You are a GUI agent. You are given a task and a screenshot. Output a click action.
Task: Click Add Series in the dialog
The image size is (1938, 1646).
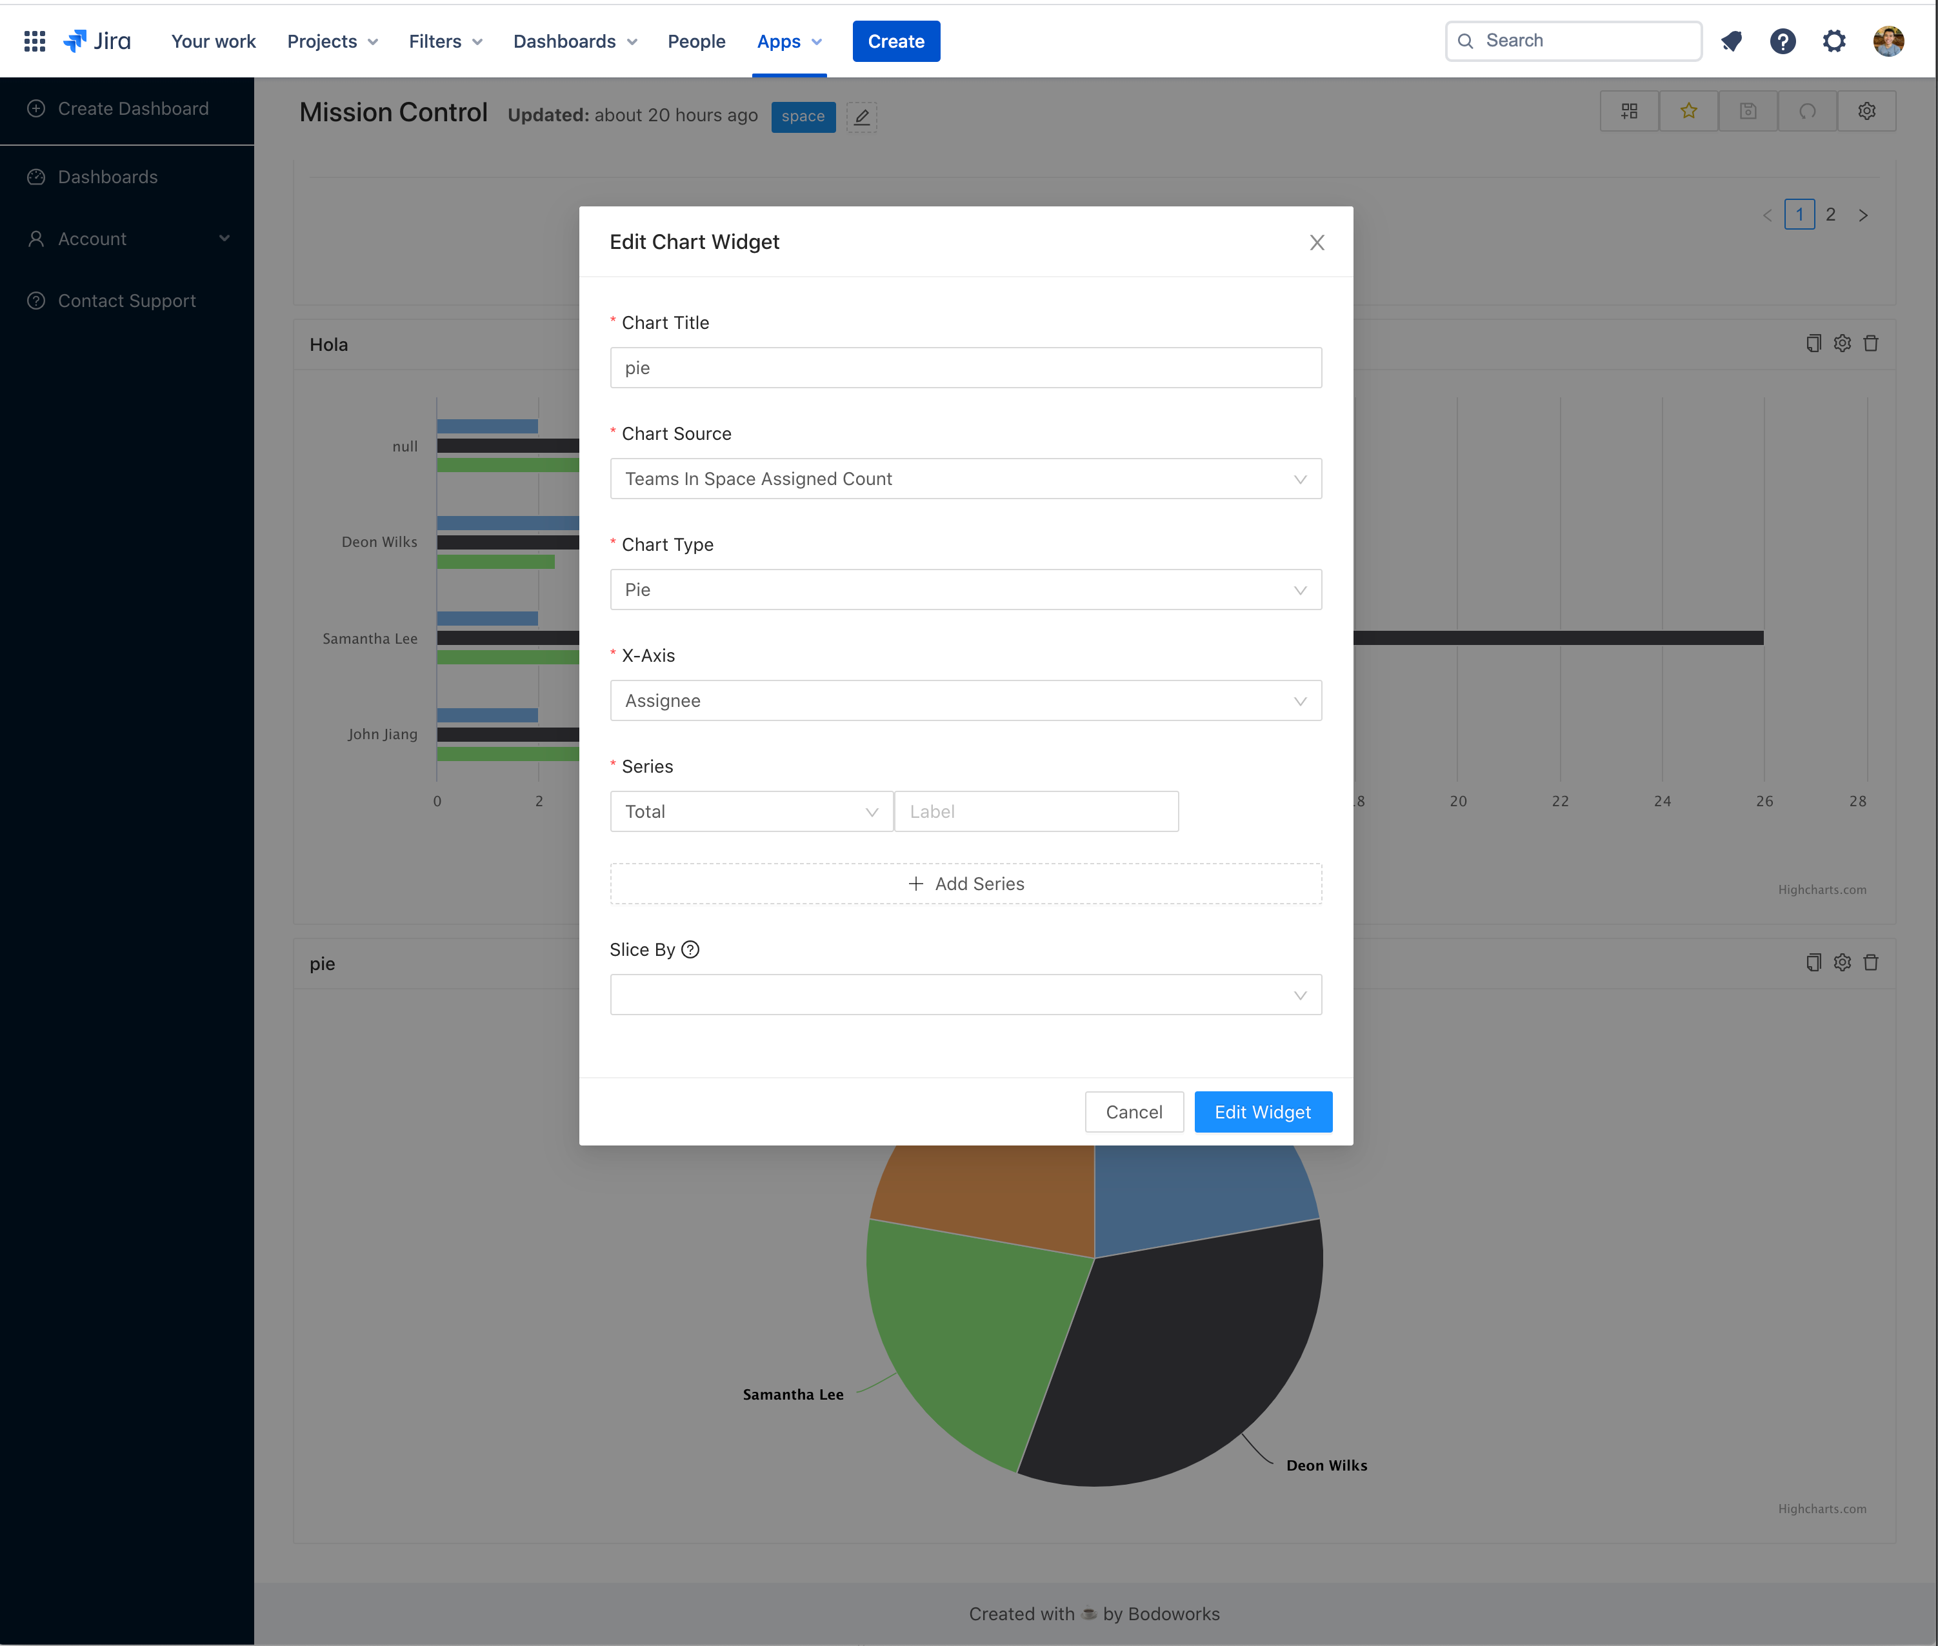tap(966, 883)
